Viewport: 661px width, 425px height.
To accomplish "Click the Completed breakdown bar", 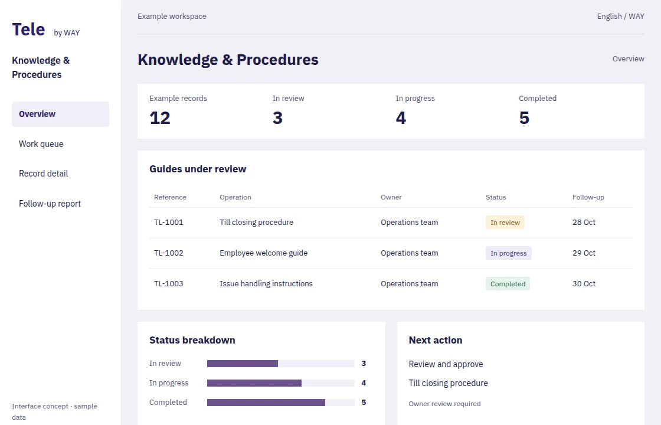I will click(x=281, y=402).
